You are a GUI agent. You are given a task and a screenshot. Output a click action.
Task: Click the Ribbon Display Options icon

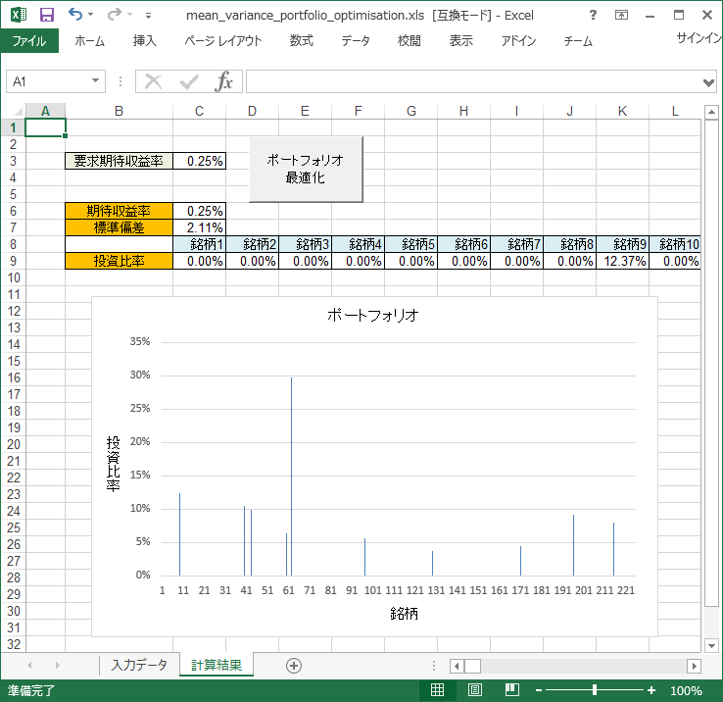[x=622, y=16]
